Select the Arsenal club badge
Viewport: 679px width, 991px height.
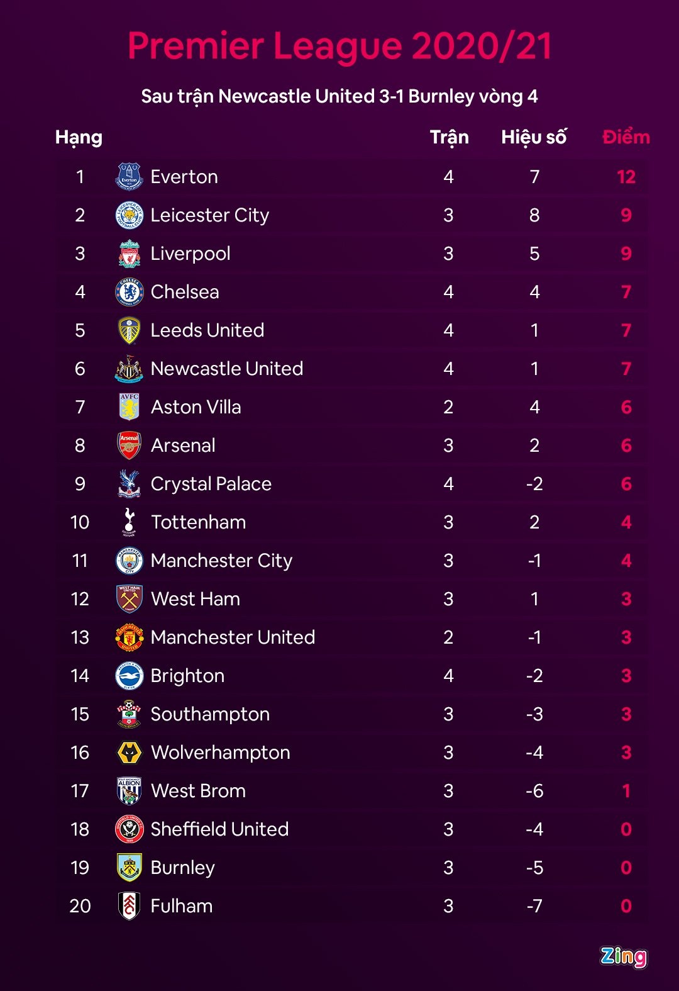pos(129,445)
